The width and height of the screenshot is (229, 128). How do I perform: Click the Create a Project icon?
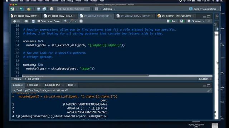coord(22,9)
